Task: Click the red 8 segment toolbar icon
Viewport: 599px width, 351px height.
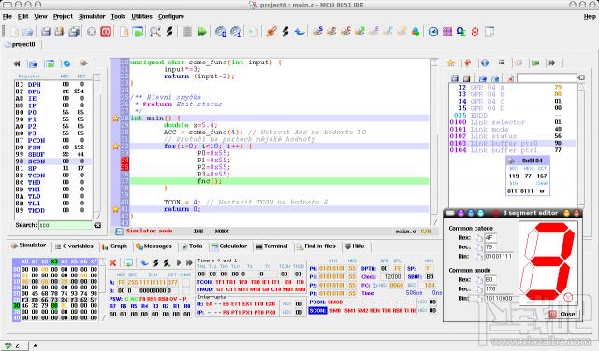Action: pyautogui.click(x=475, y=32)
